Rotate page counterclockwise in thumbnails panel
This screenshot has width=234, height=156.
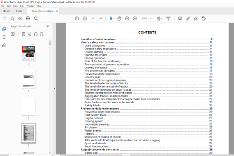(35, 34)
